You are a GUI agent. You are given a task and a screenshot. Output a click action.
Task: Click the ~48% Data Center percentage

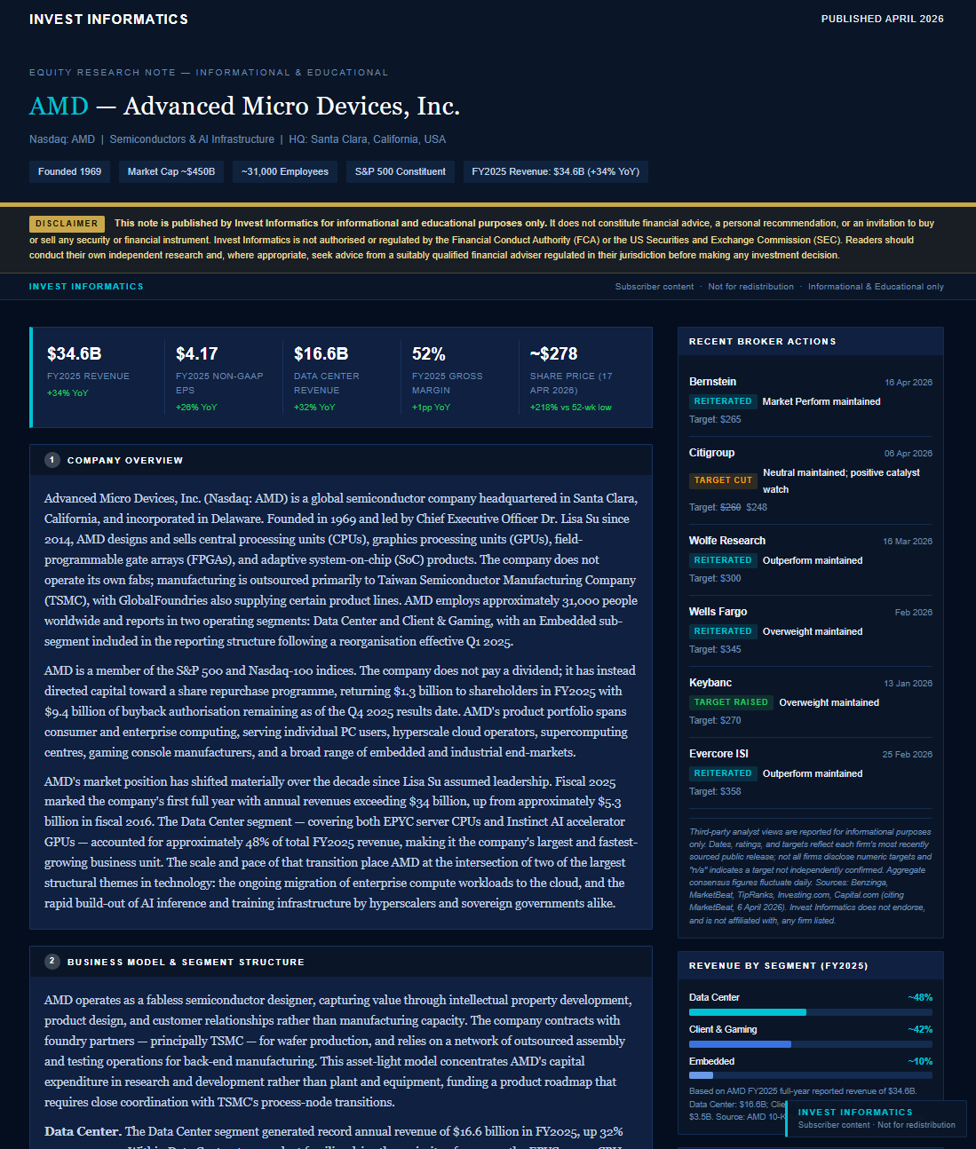coord(920,998)
